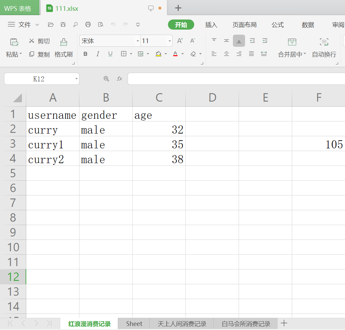
Task: Click the eraser clear formatting icon
Action: pyautogui.click(x=193, y=54)
